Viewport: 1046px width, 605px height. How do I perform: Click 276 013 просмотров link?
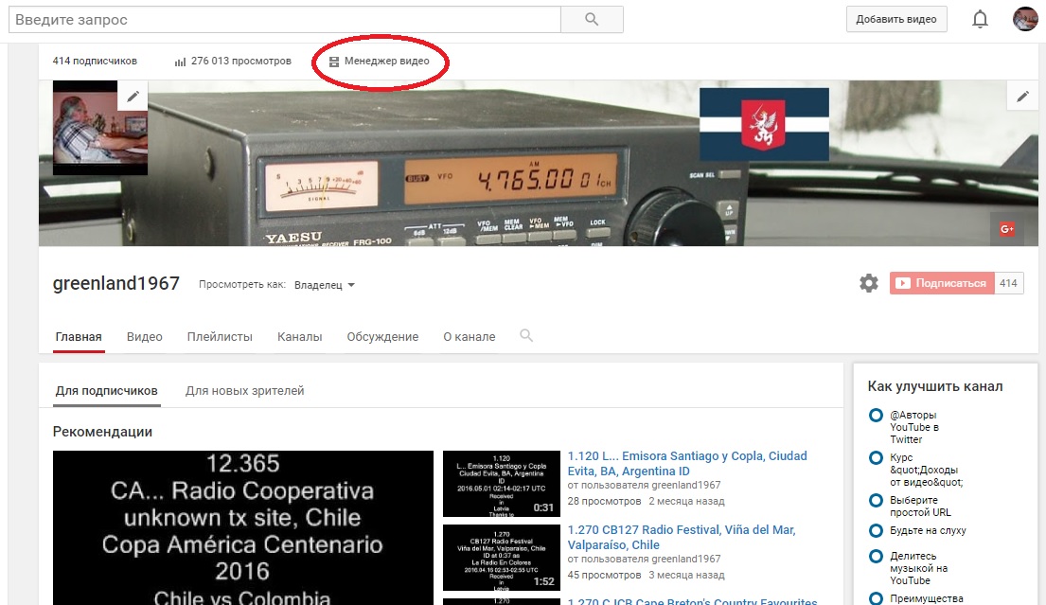click(240, 61)
